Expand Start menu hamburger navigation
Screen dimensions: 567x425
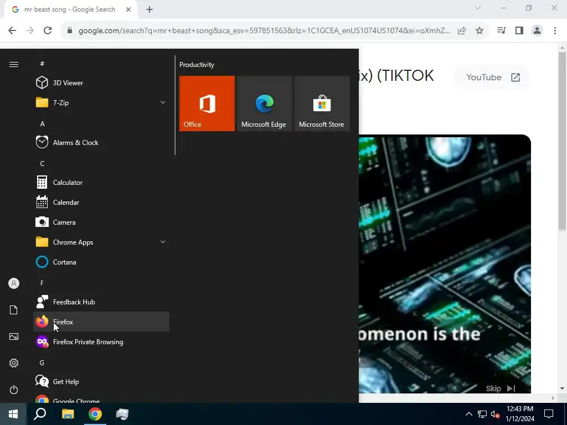click(x=14, y=64)
